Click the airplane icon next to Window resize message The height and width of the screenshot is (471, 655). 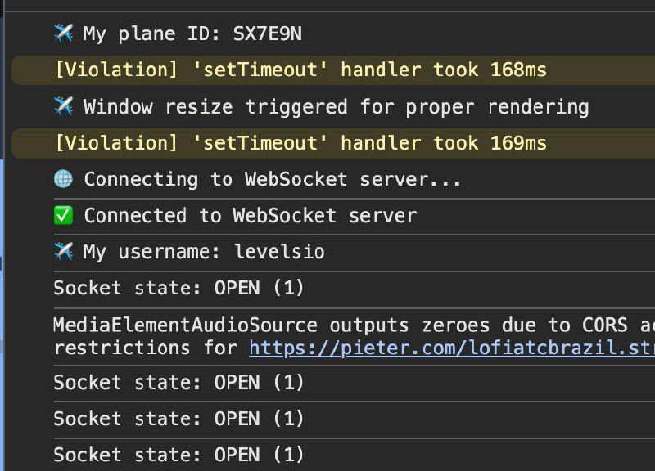coord(64,106)
